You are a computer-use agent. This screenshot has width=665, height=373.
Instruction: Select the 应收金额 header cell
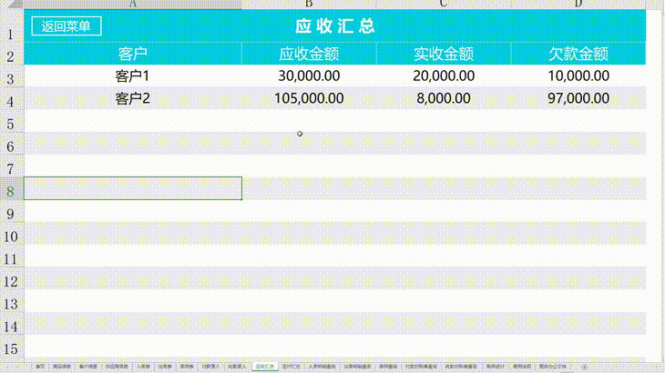(309, 55)
